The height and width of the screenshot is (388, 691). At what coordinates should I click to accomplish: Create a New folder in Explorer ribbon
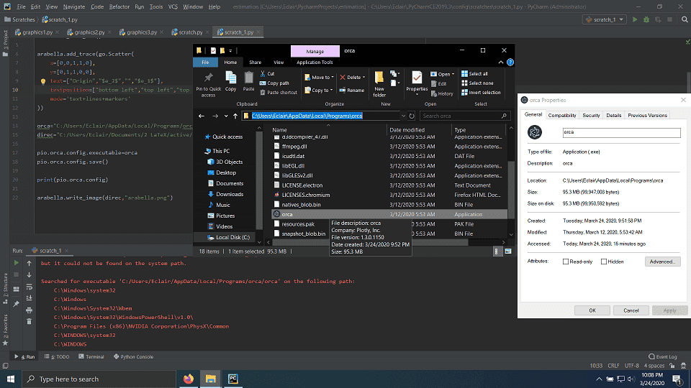379,80
